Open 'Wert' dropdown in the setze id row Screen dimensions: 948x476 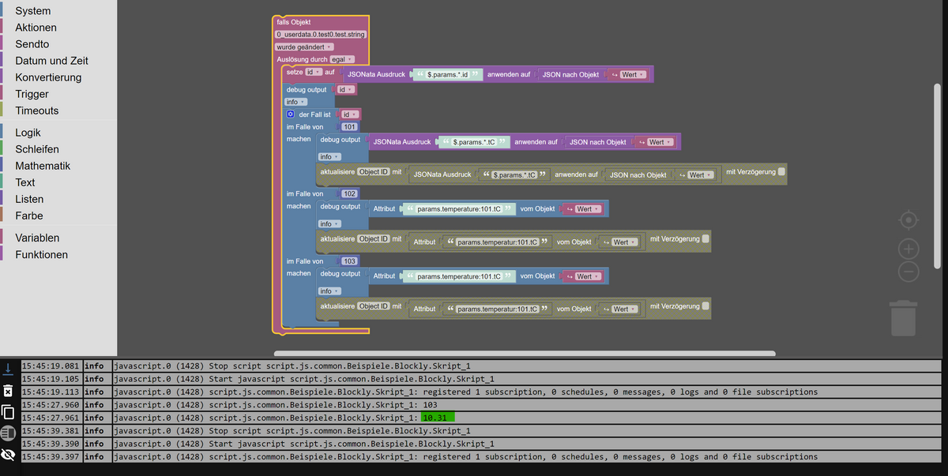point(634,75)
